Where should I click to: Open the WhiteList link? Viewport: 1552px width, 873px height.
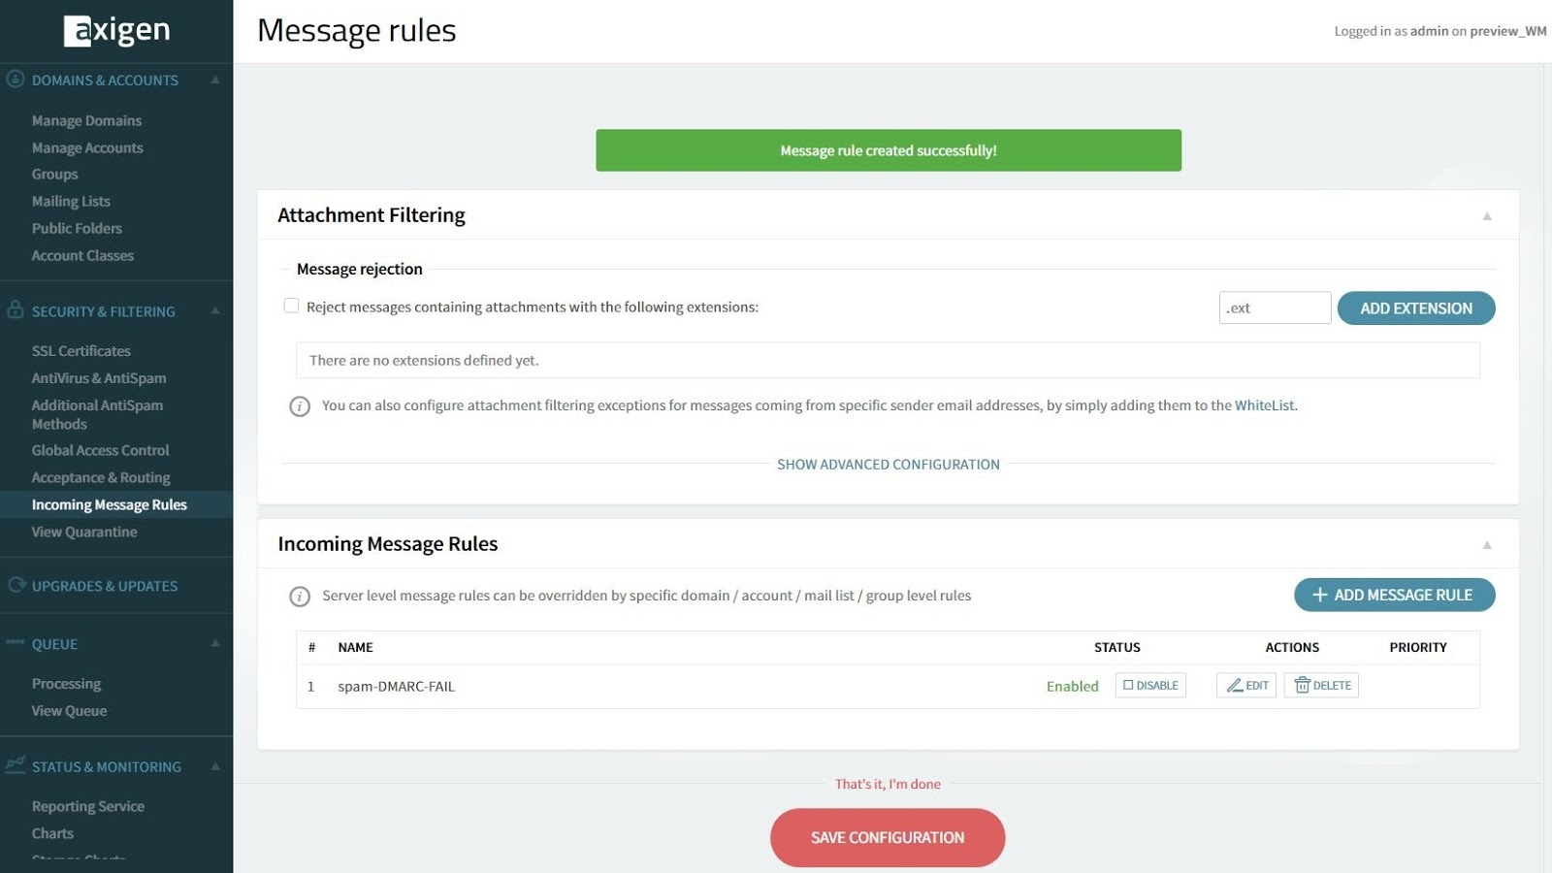coord(1264,405)
